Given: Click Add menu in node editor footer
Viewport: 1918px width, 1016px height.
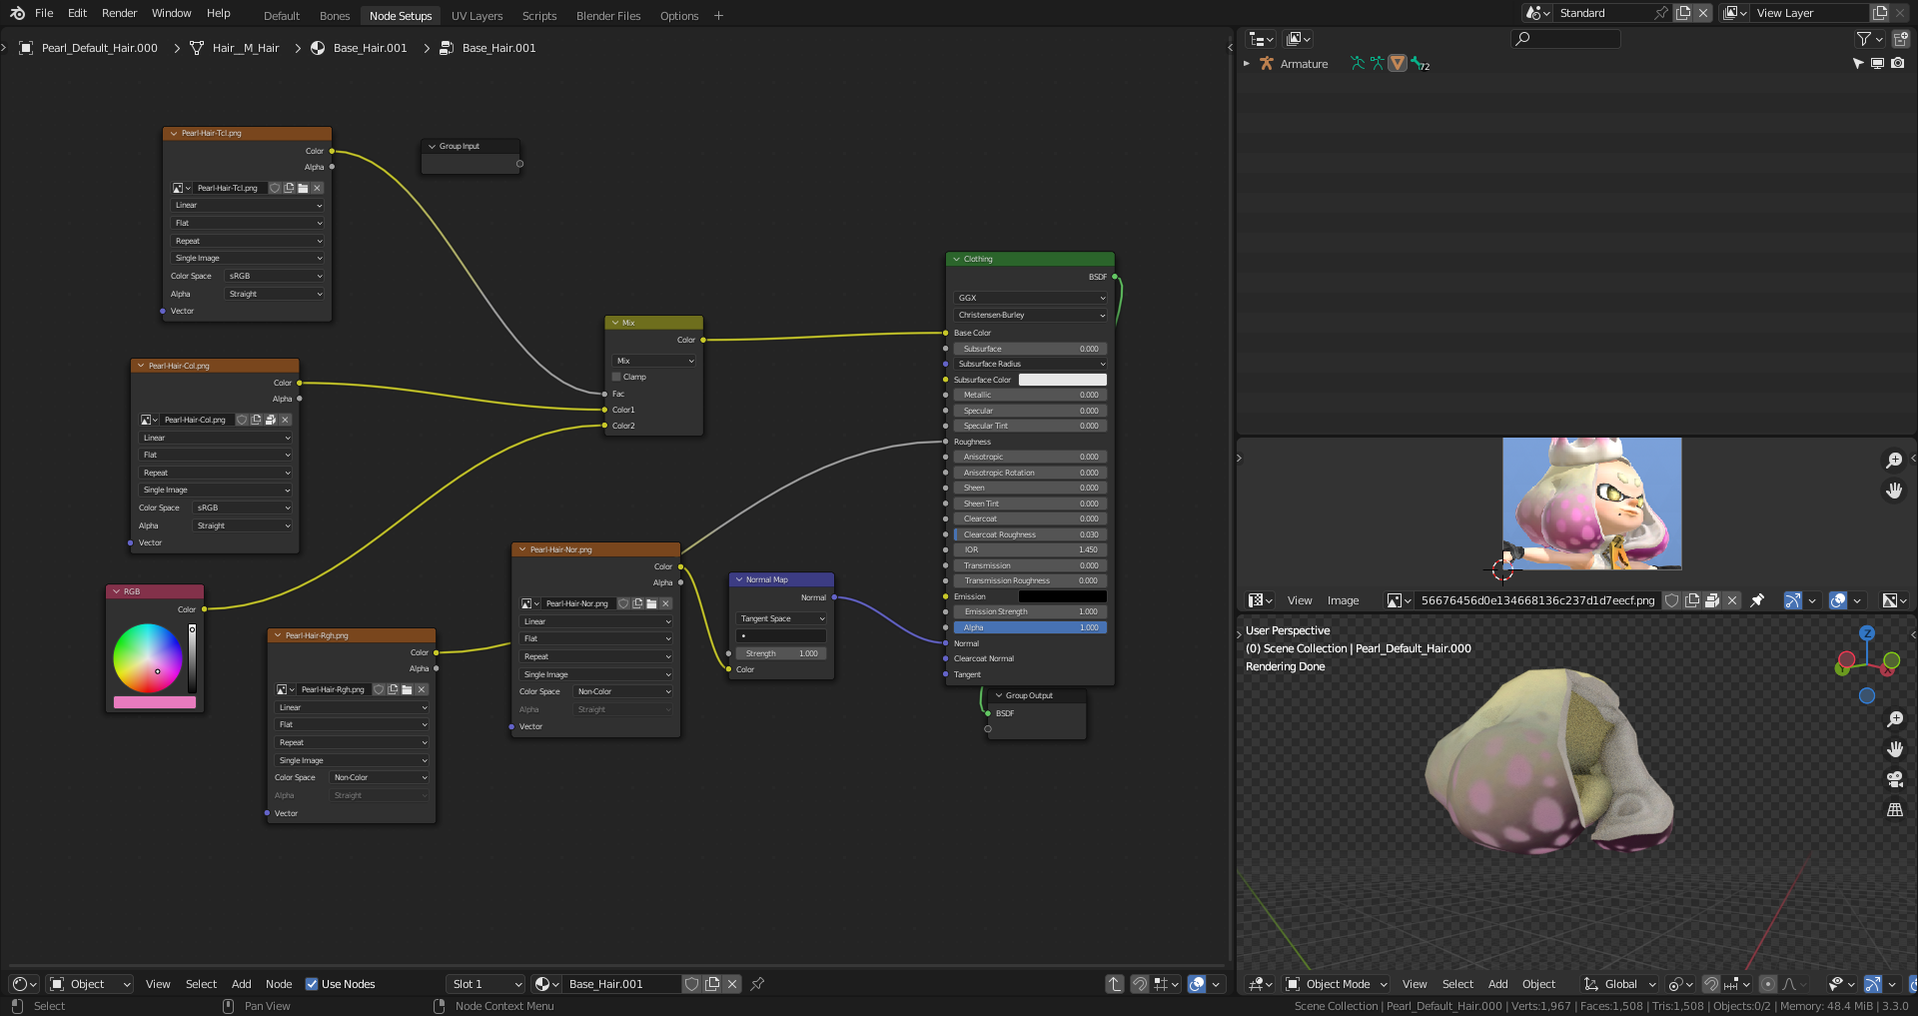Looking at the screenshot, I should point(242,984).
